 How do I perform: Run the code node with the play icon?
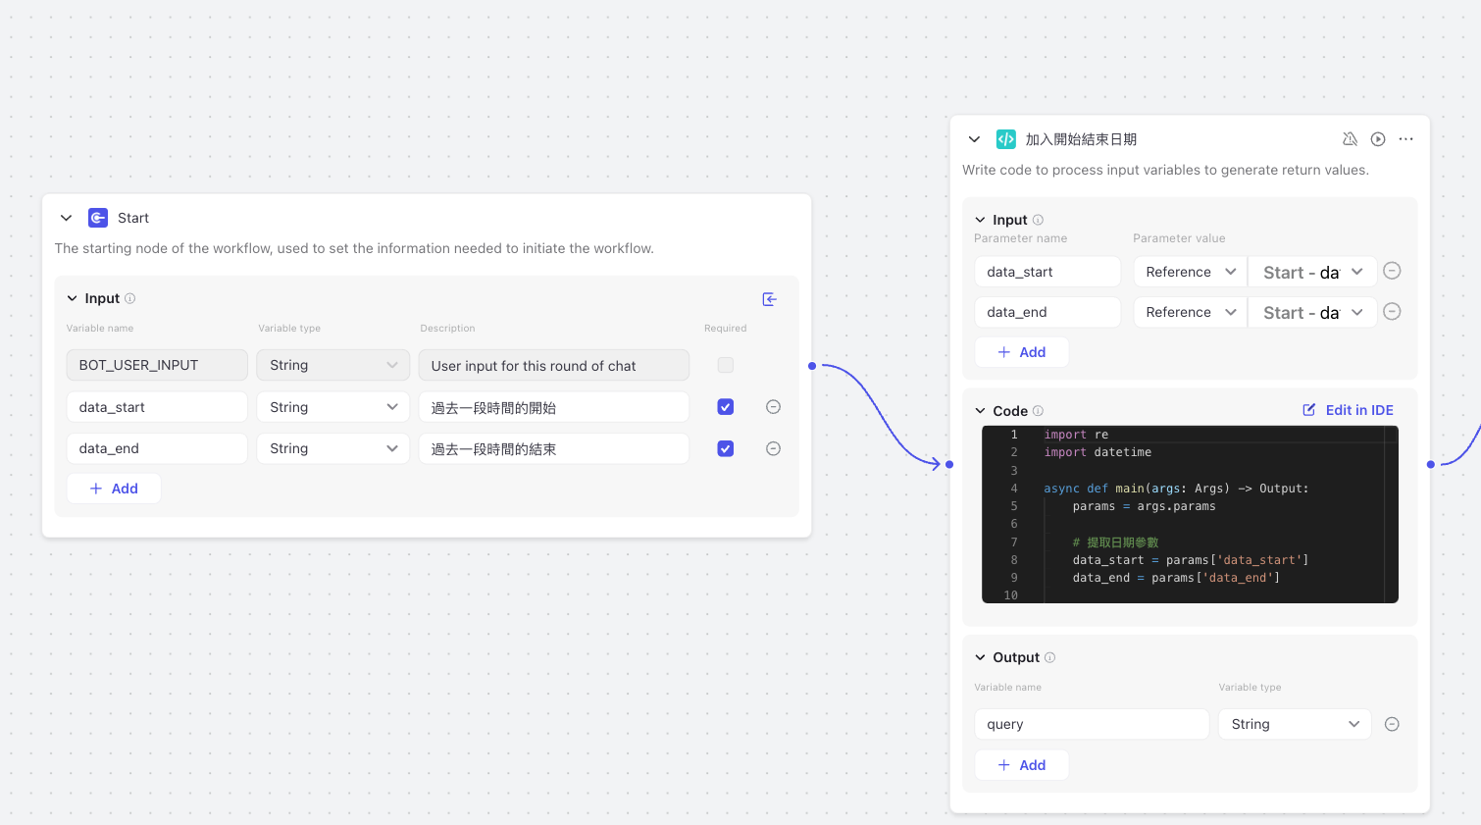pyautogui.click(x=1378, y=139)
